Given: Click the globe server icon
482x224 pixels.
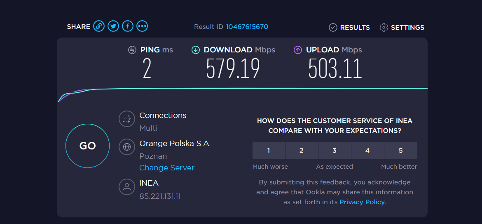Looking at the screenshot, I should click(127, 147).
